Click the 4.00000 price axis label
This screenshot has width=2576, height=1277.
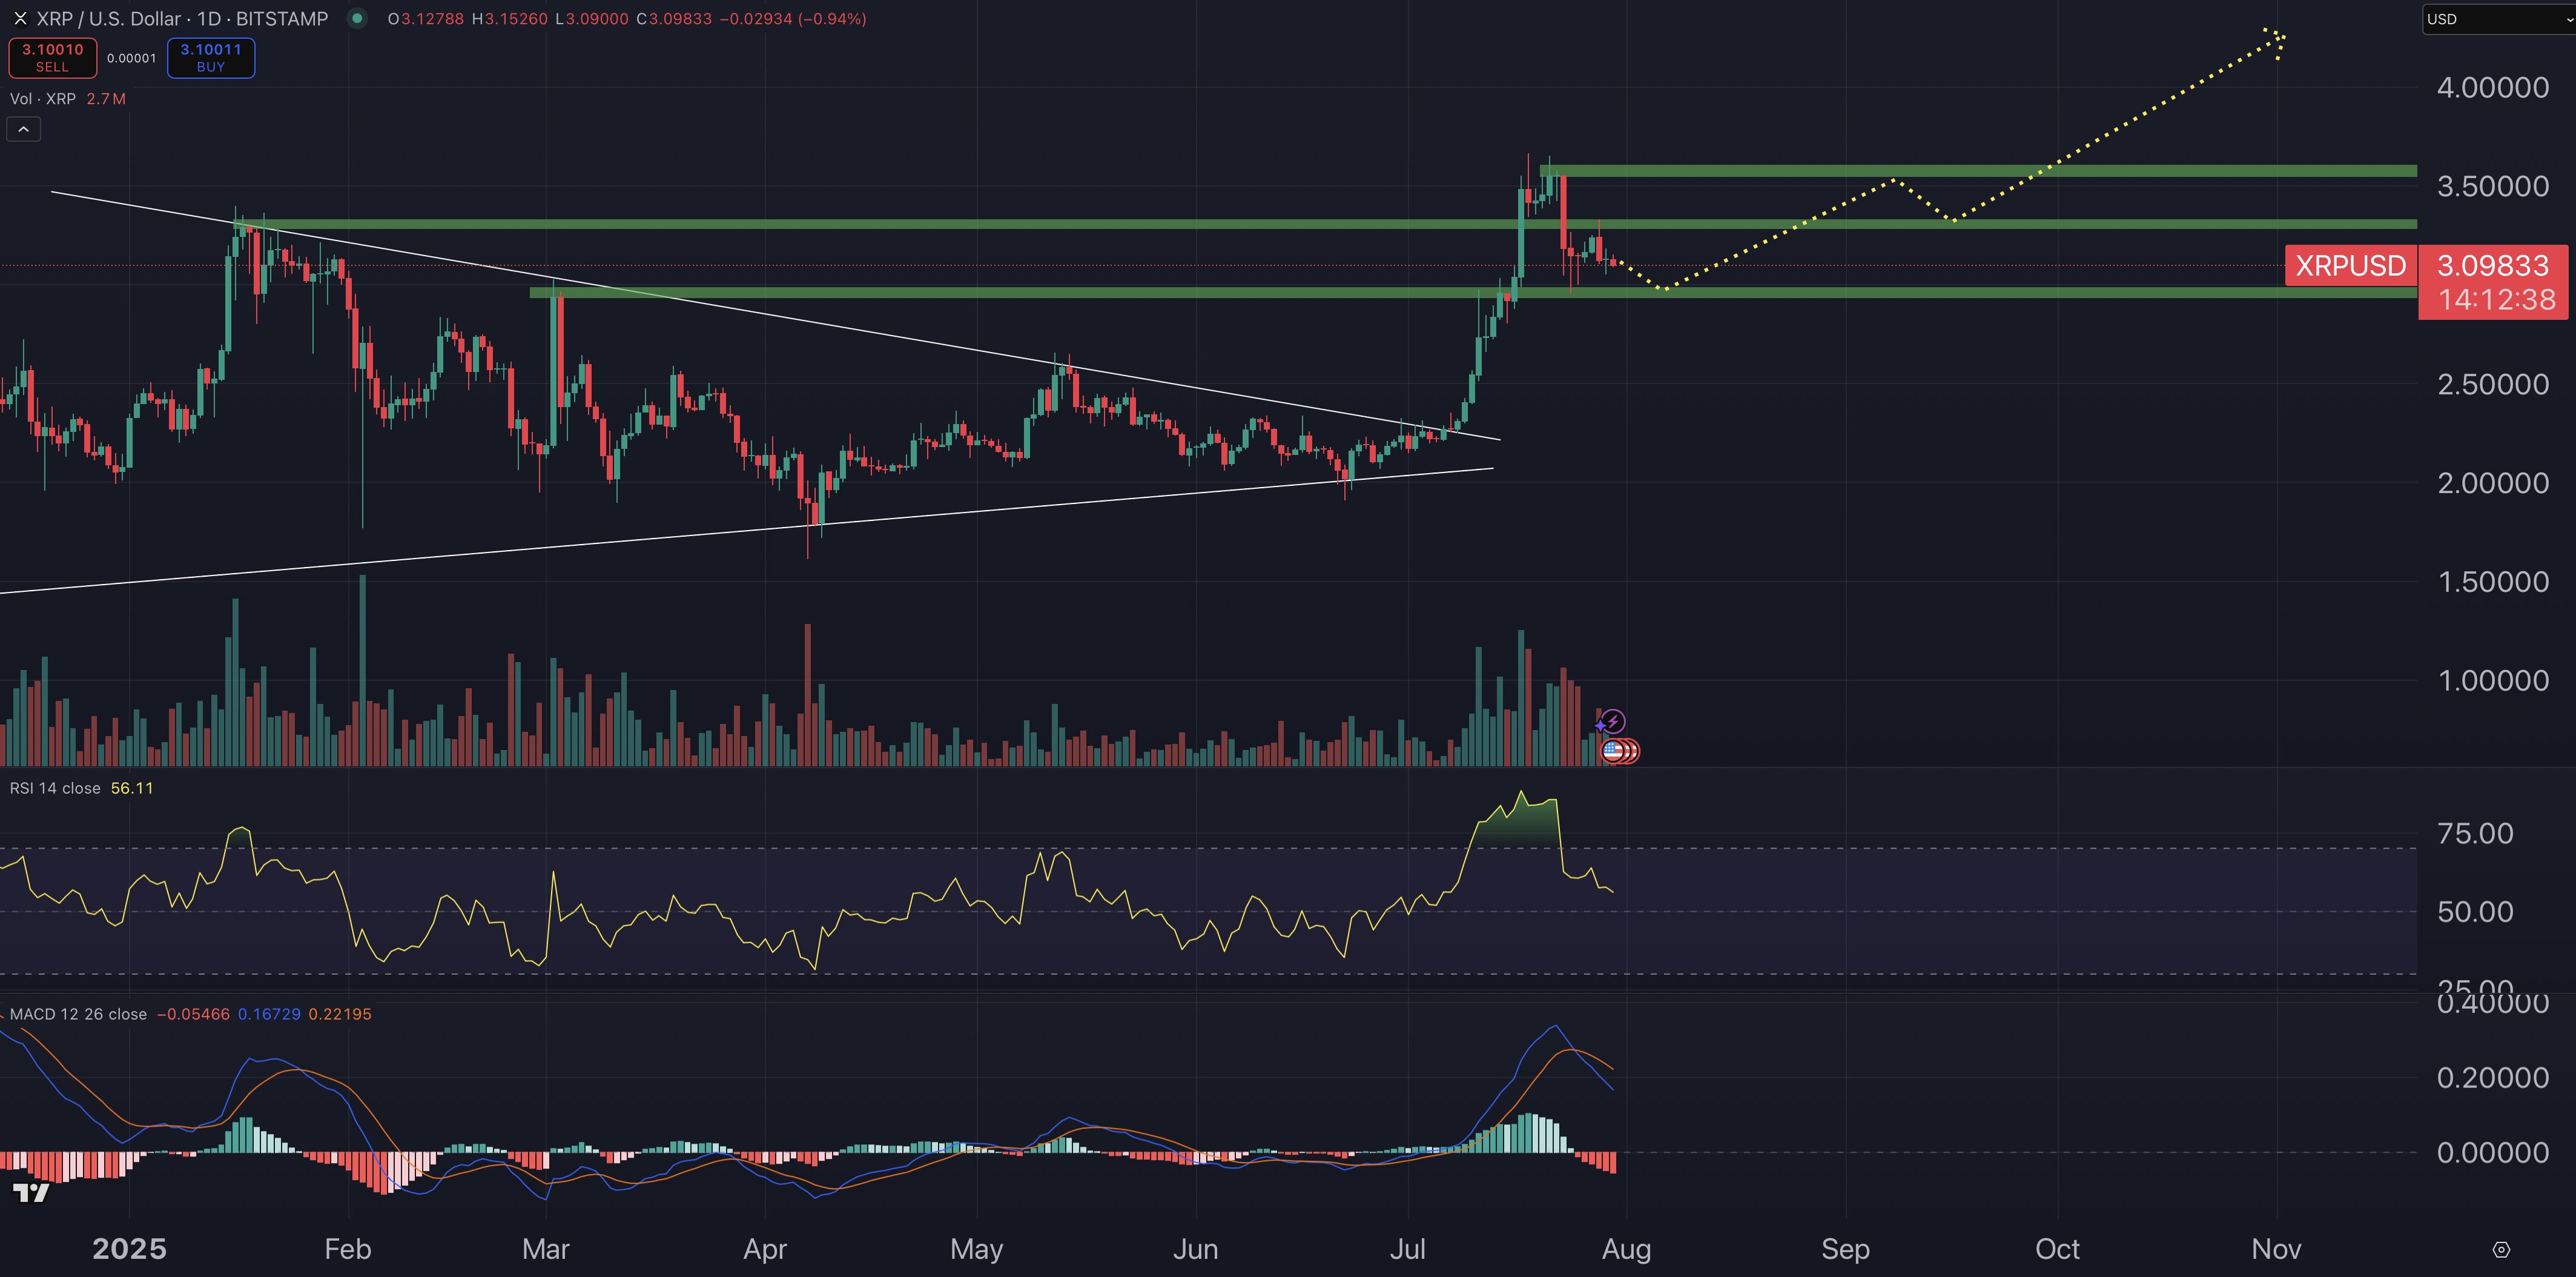point(2493,88)
